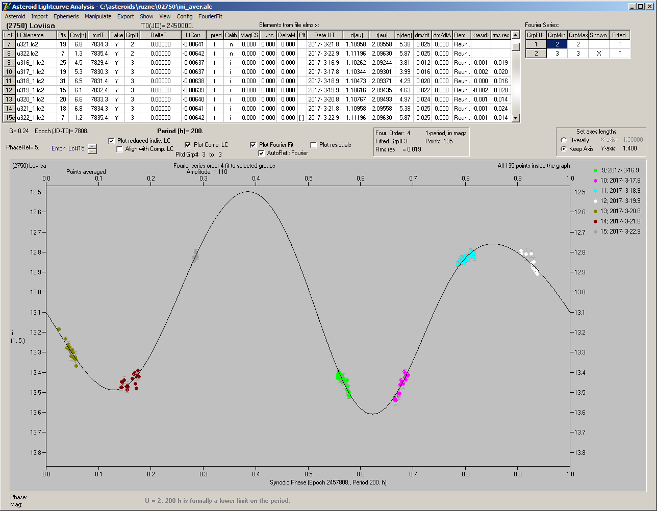Click the app icon in title bar

coord(6,6)
